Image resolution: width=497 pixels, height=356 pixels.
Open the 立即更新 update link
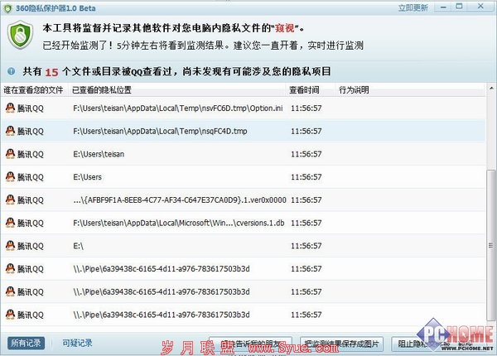[x=413, y=7]
